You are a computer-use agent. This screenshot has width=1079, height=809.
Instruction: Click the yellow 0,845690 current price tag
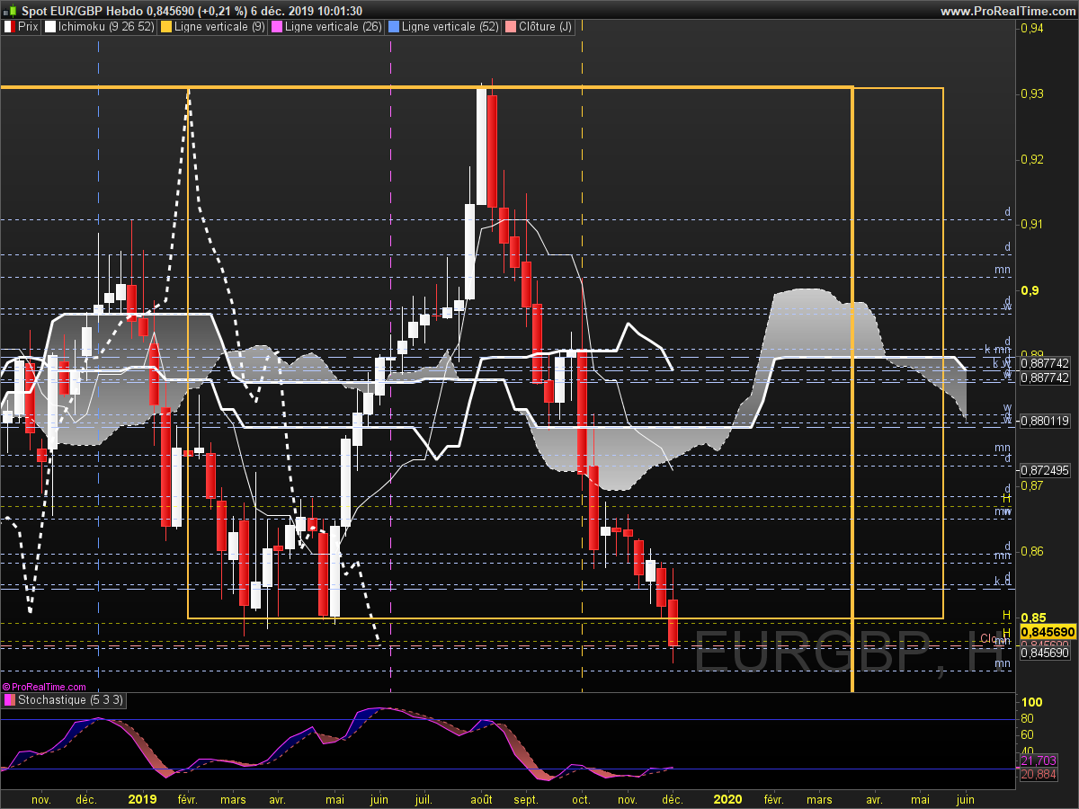[1047, 632]
